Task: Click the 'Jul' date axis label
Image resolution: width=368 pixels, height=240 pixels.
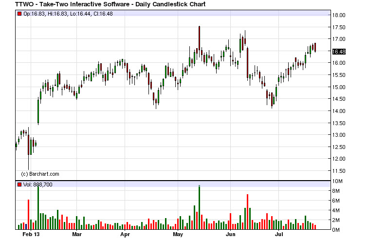Action: (x=279, y=234)
